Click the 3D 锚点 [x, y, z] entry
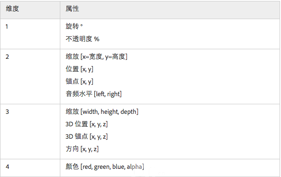This screenshot has height=177, width=281. 87,136
